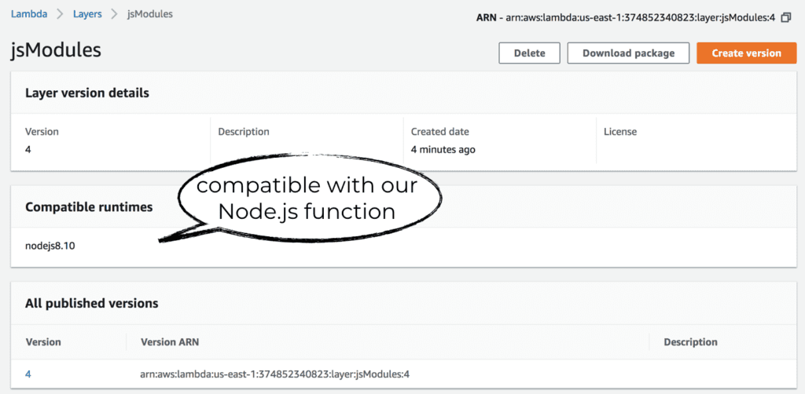
Task: Click the All published versions heading
Action: point(91,303)
